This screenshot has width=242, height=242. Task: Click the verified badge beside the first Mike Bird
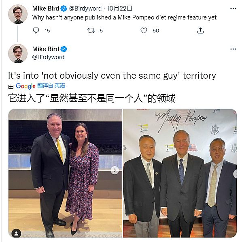click(x=64, y=9)
